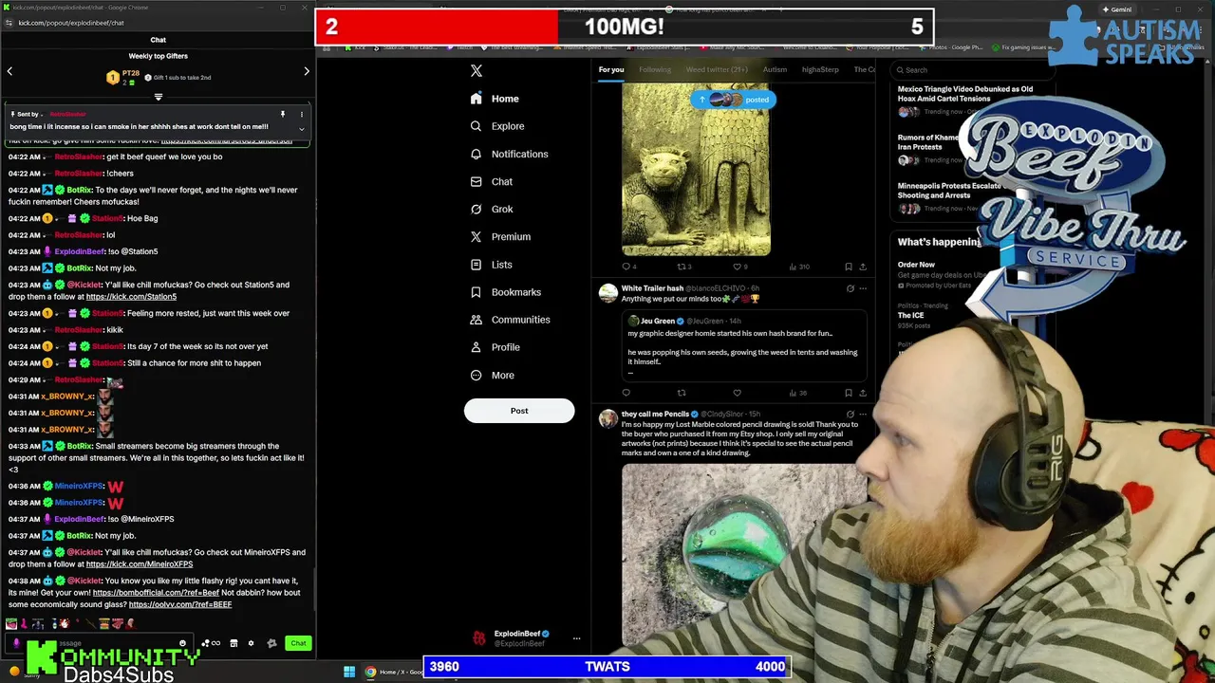Open The ICE trending topic
Screen dimensions: 1215x683
click(x=910, y=315)
